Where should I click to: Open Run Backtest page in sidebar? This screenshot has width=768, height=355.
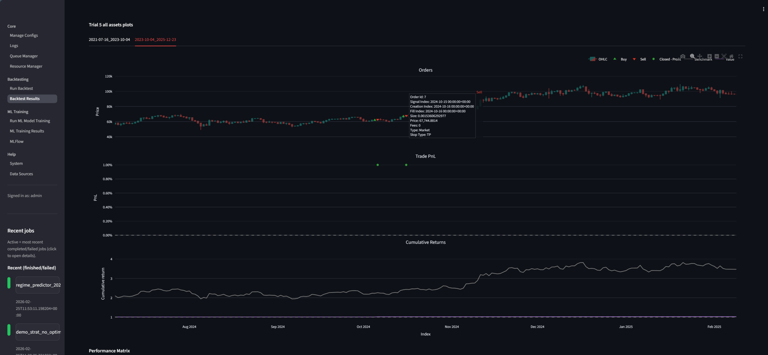click(x=21, y=88)
